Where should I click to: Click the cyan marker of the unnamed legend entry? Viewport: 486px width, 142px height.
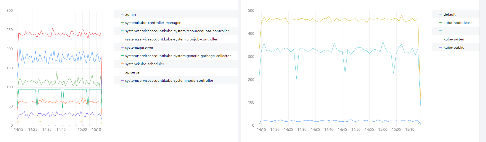tap(441, 31)
